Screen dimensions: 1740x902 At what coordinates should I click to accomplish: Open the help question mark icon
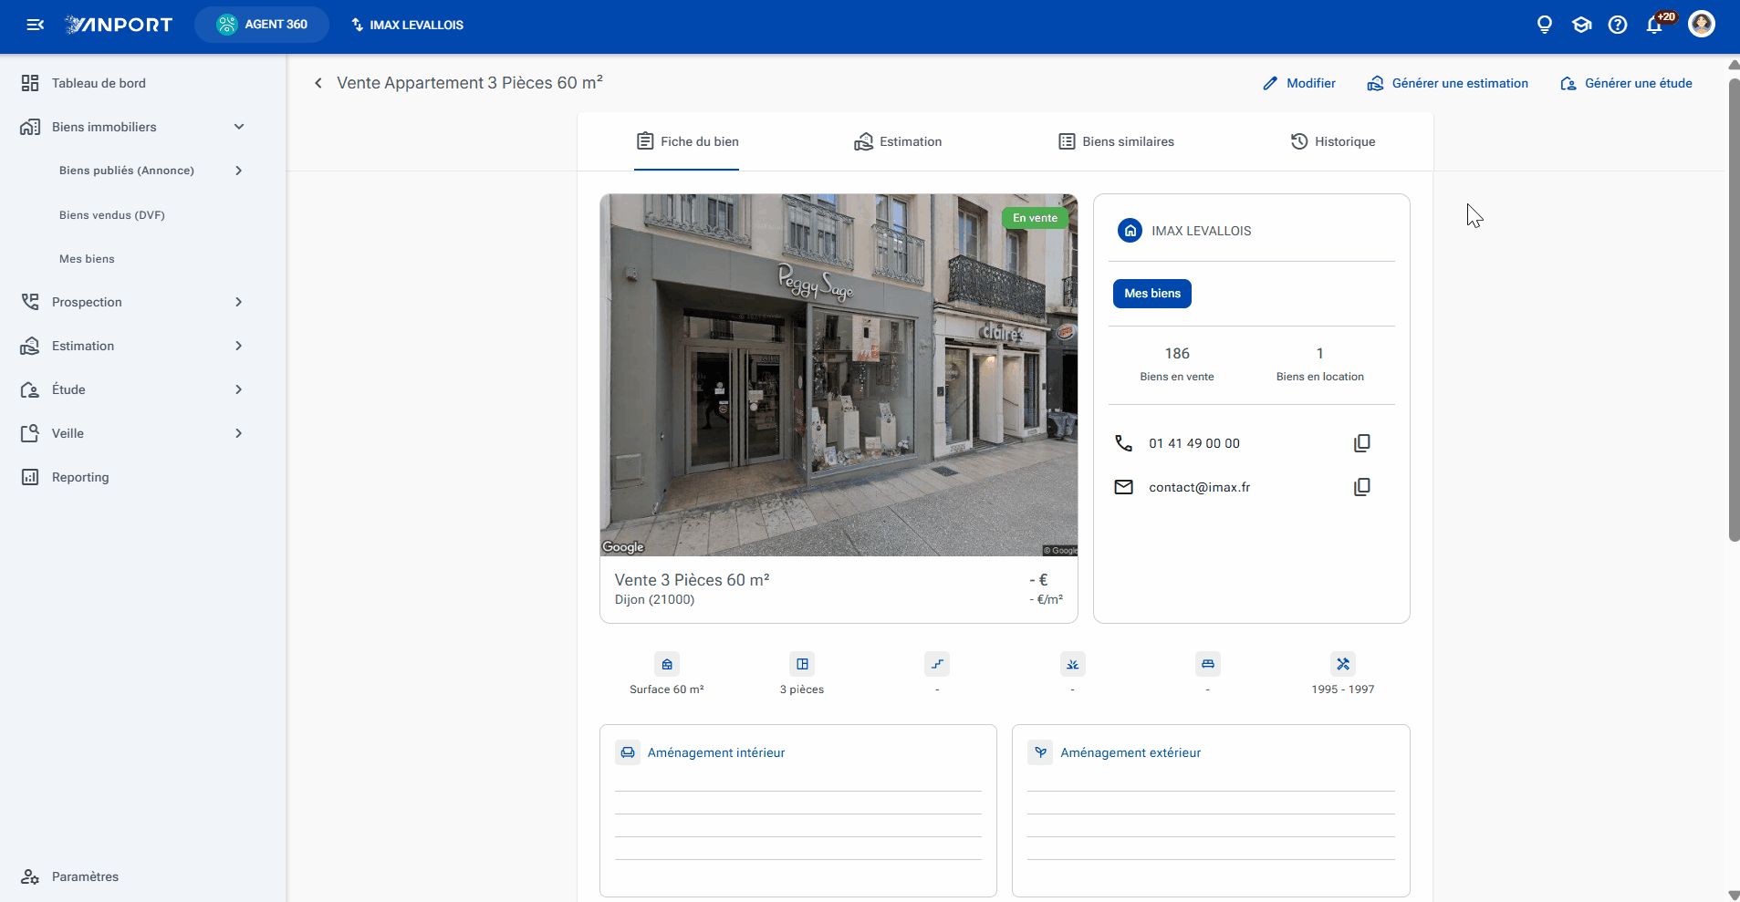[1618, 25]
